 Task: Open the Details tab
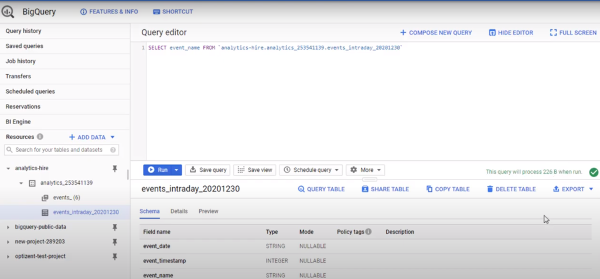coord(179,211)
